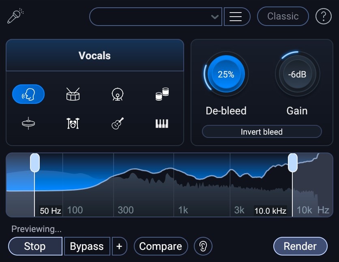Toggle Bypass processing

click(x=87, y=246)
